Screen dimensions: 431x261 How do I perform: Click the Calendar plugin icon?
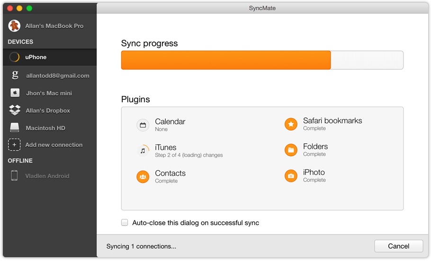coord(143,125)
